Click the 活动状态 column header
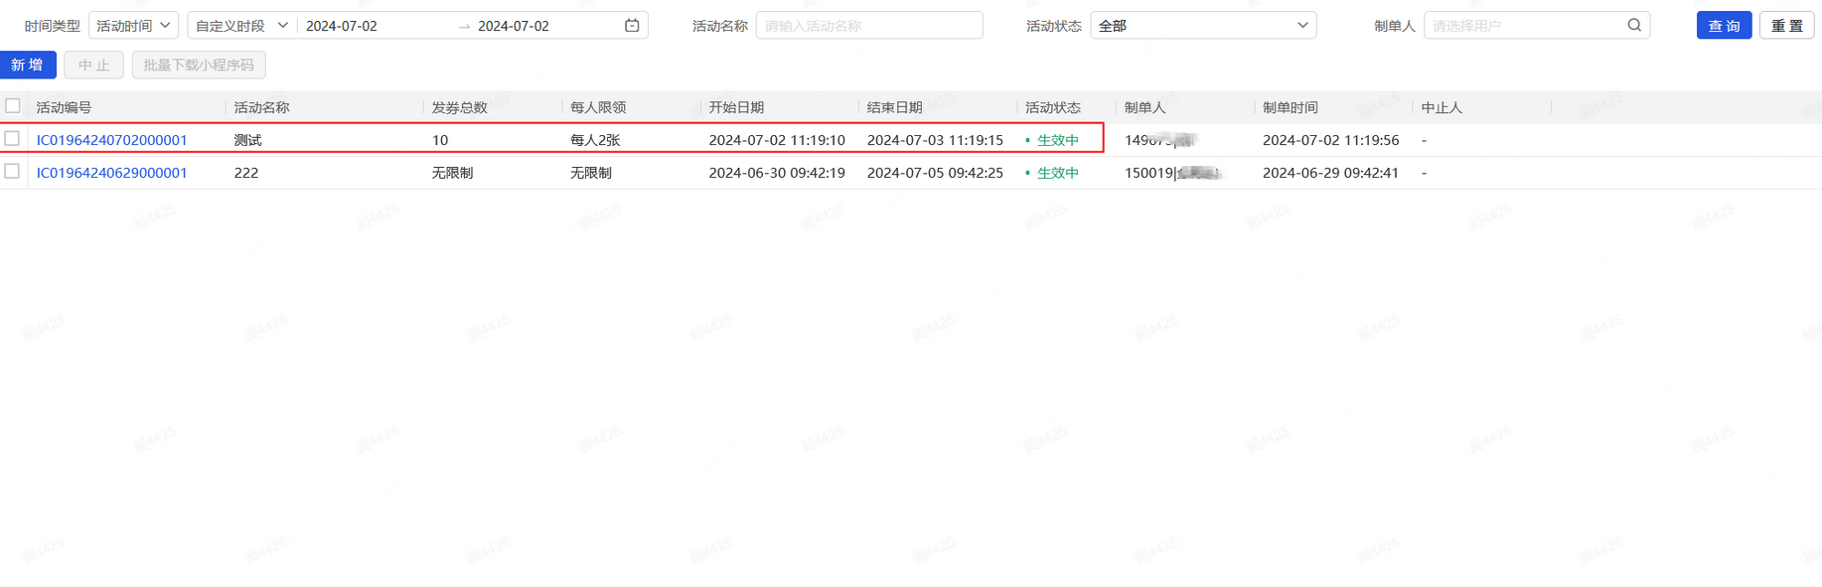Image resolution: width=1822 pixels, height=587 pixels. pos(1053,107)
